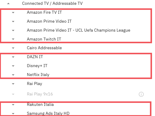Viewport: 155px width, 116px height.
Task: Expand Netflix Italy arrow
Action: [x=13, y=75]
